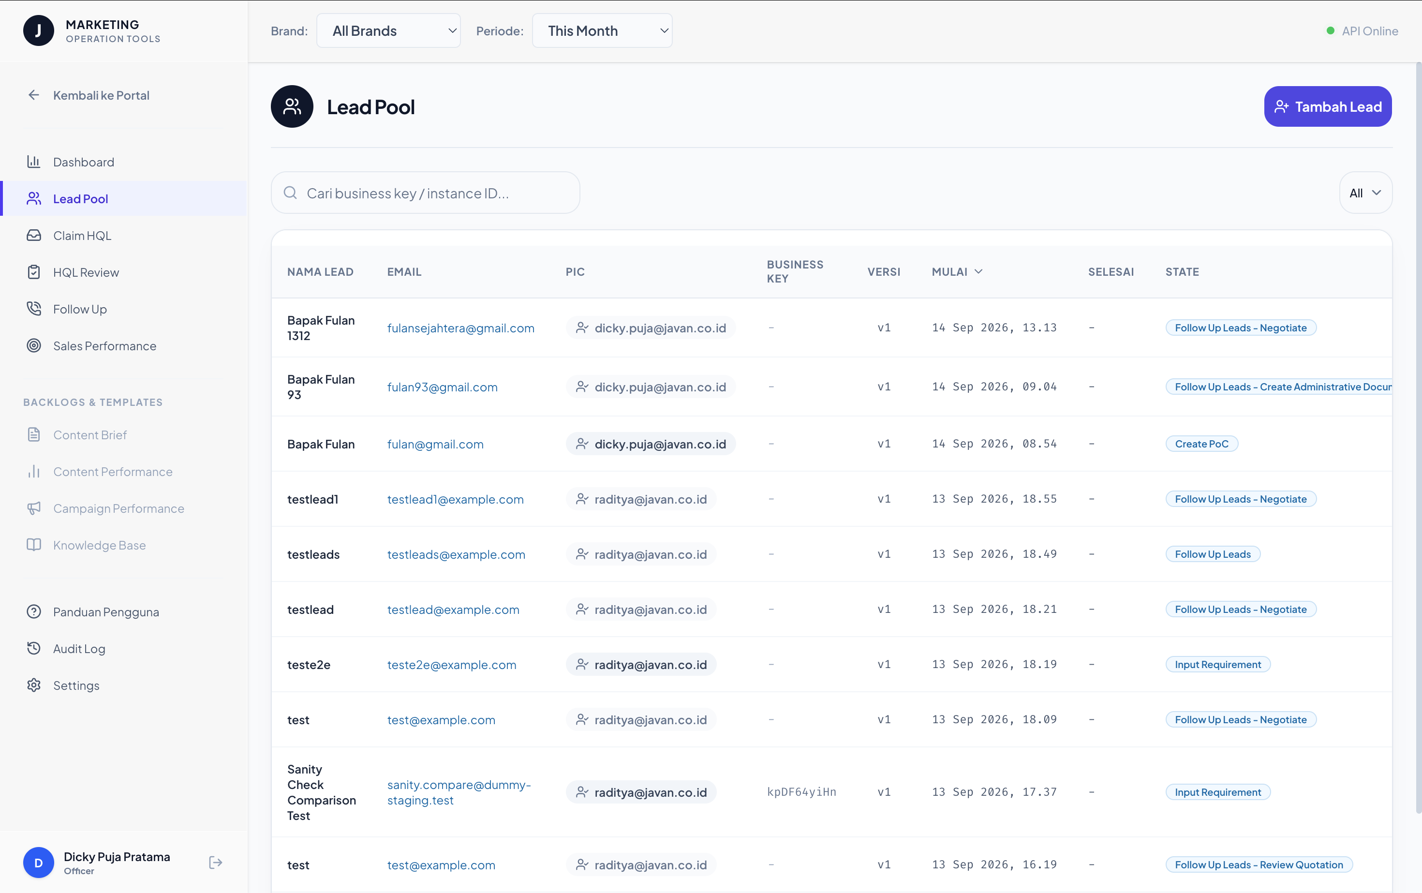This screenshot has width=1422, height=893.
Task: Click the Content Brief document icon
Action: (34, 434)
